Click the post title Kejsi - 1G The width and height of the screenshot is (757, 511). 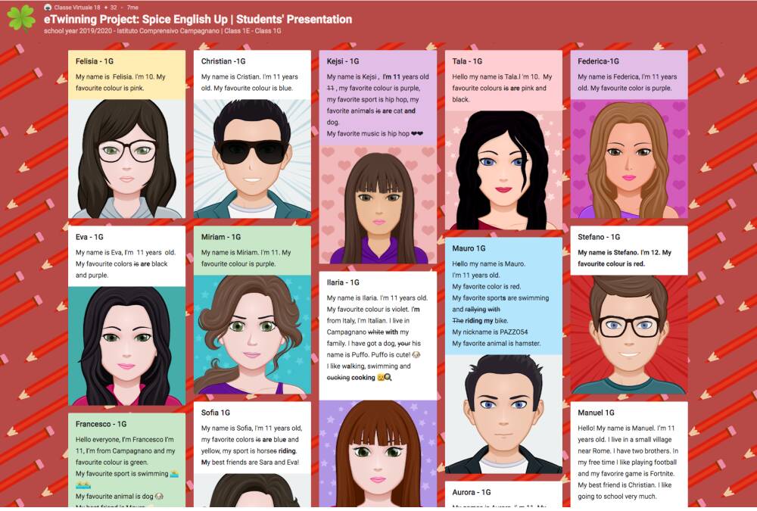click(x=343, y=61)
